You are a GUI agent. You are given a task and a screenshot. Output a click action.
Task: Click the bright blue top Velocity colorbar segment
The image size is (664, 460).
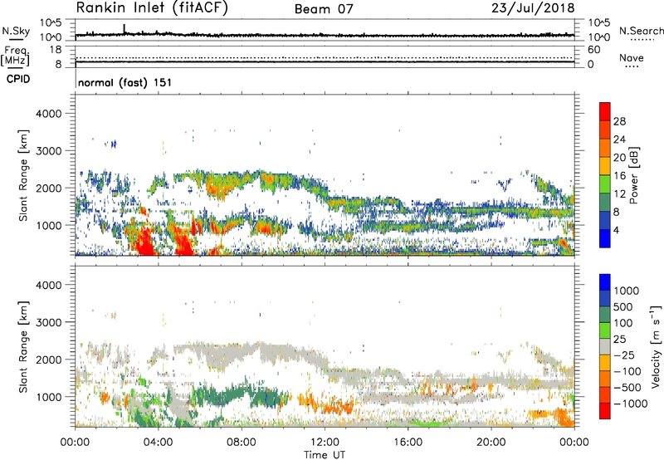point(605,282)
